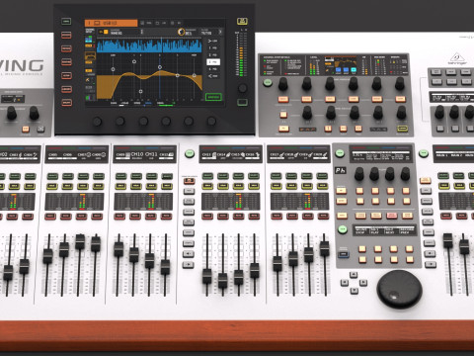Toggle the green select button for CH13

pos(207,176)
